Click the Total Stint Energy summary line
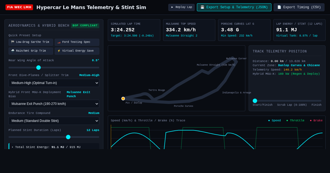Viewport: 330px width, 173px height. 46,147
